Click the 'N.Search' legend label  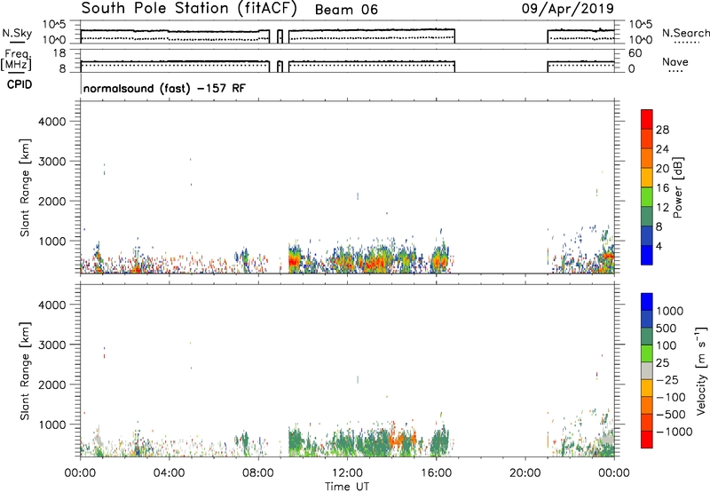tap(686, 33)
